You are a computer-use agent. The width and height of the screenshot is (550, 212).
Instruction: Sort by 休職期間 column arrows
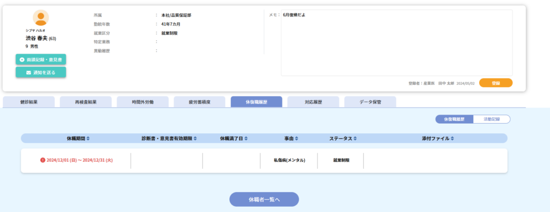tap(88, 139)
